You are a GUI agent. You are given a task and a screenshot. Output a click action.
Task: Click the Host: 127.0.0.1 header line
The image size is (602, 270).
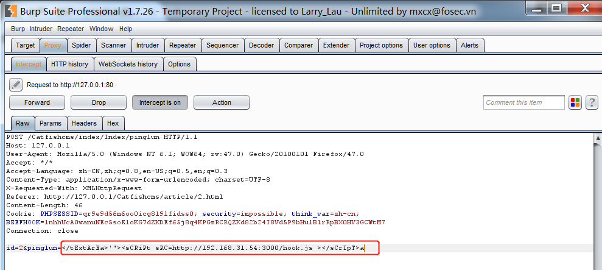click(x=38, y=146)
